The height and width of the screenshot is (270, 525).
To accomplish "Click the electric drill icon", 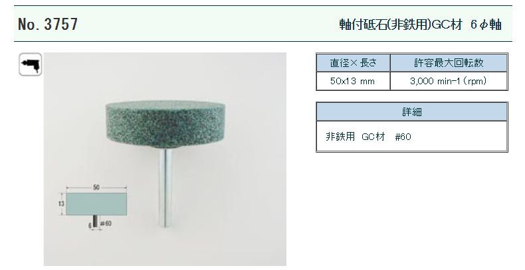I will click(x=30, y=64).
